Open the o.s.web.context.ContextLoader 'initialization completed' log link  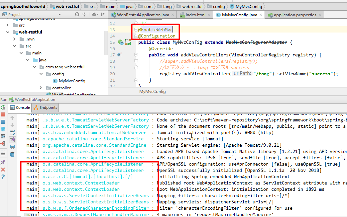pyautogui.click(x=81, y=189)
